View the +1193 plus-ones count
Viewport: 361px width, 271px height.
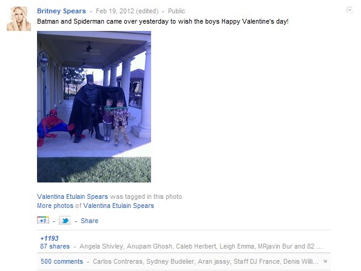[x=49, y=238]
